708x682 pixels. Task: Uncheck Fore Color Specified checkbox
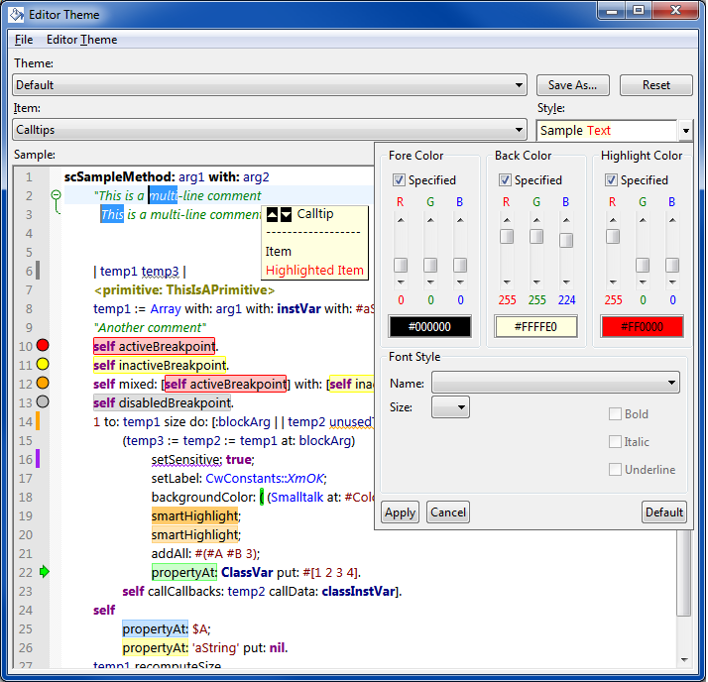[x=399, y=180]
